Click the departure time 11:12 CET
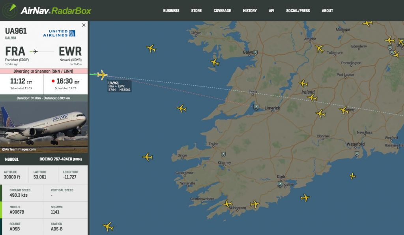The width and height of the screenshot is (404, 235). click(21, 81)
